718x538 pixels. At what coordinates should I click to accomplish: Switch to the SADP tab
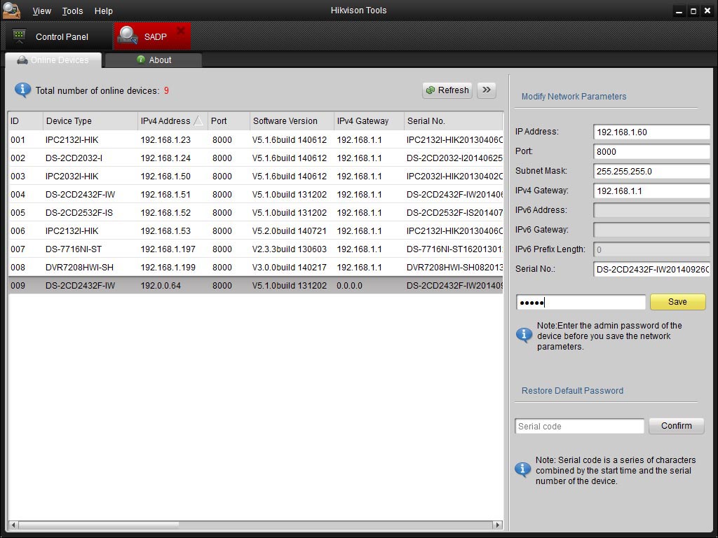pyautogui.click(x=152, y=36)
